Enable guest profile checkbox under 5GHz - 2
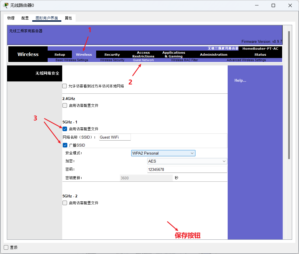 (x=65, y=203)
